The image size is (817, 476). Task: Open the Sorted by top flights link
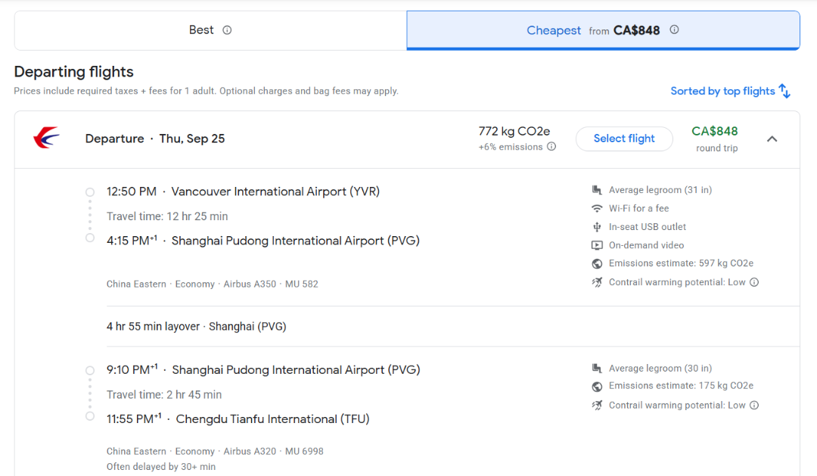coord(722,91)
